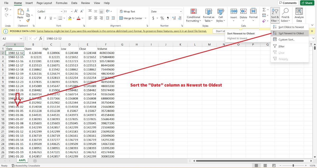
Task: Open the font name Calibri dropdown
Action: 61,12
